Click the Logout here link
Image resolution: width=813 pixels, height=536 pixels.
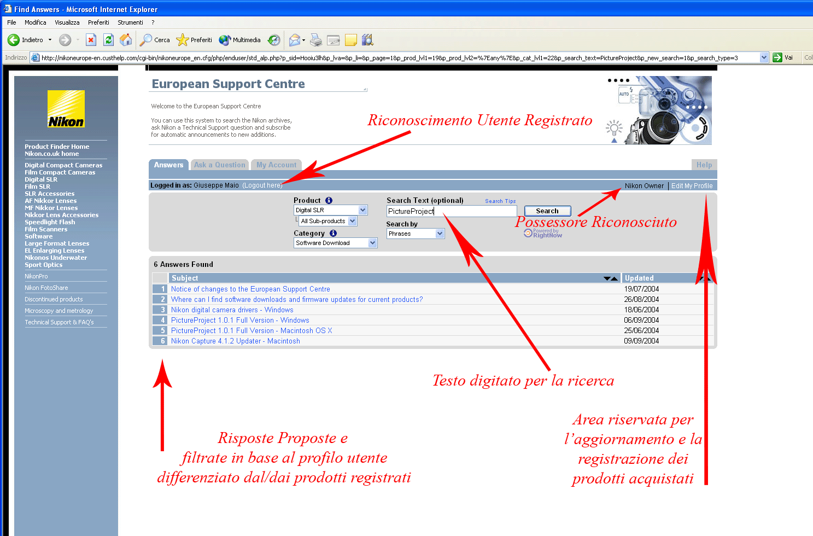tap(262, 185)
